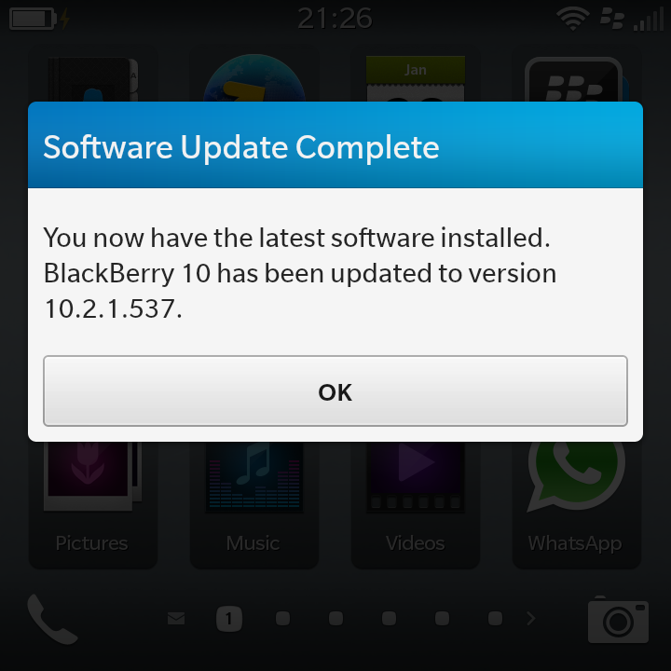
Task: Open the camera icon in the bottom bar
Action: pyautogui.click(x=618, y=620)
